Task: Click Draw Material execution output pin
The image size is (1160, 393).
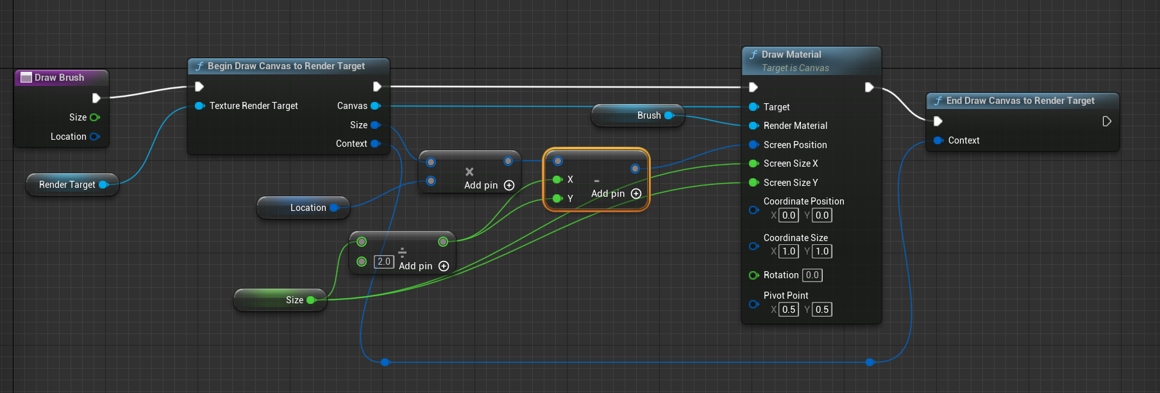Action: tap(869, 87)
